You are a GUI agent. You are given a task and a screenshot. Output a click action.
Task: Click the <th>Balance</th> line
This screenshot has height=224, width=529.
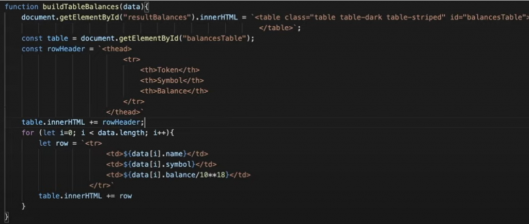click(x=174, y=91)
